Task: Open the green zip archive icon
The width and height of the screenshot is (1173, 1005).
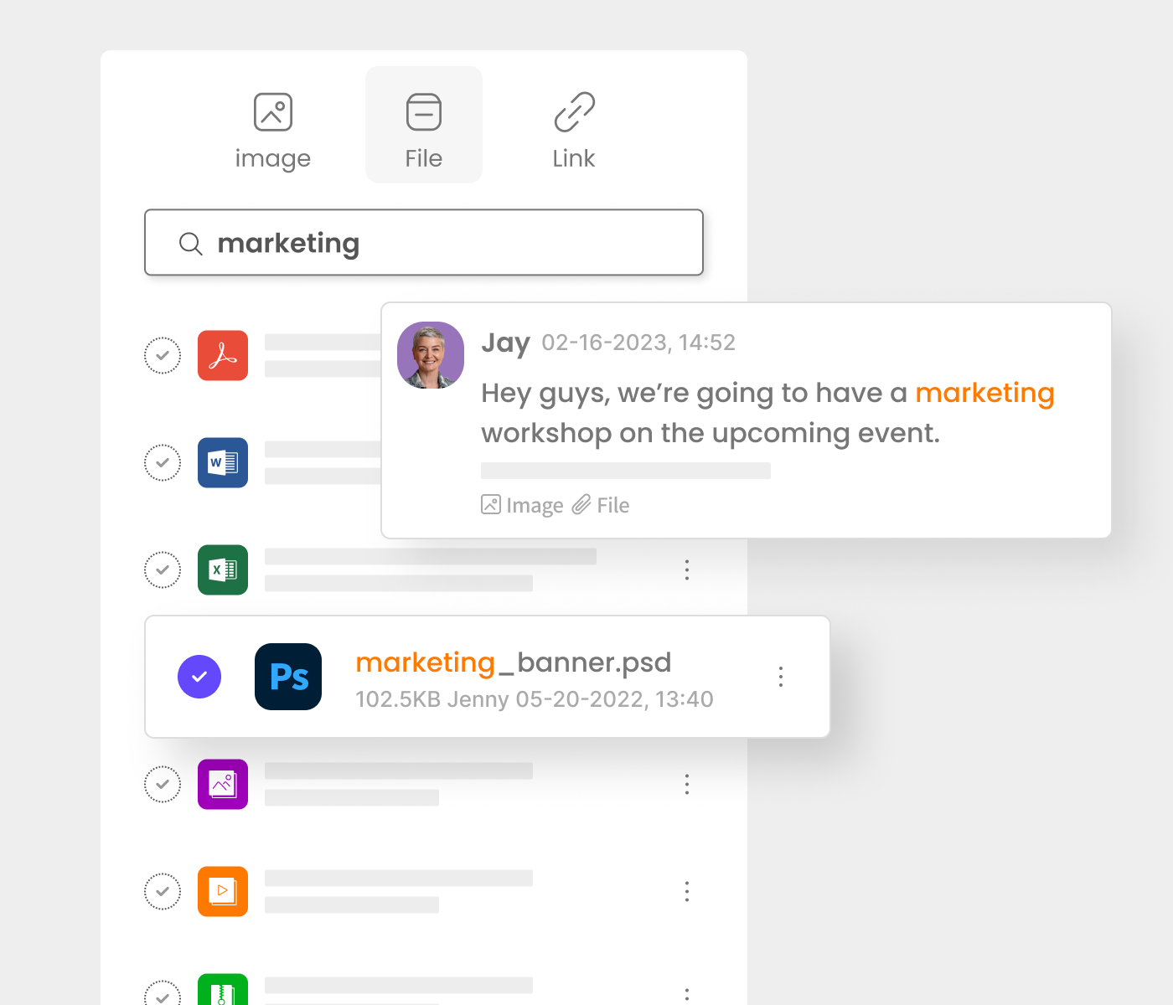Action: tap(223, 990)
